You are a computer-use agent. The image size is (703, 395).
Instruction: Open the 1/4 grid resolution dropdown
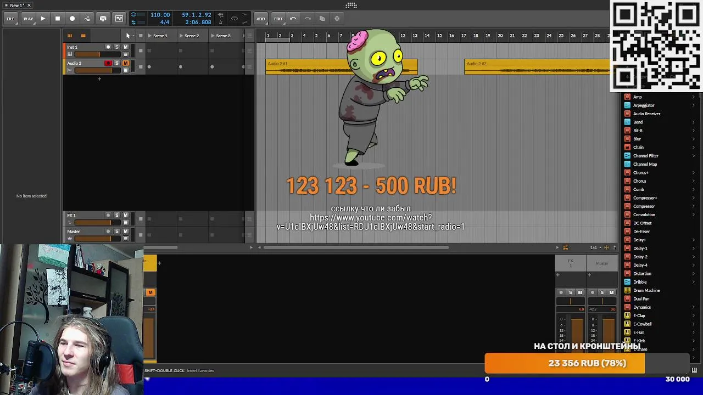595,247
